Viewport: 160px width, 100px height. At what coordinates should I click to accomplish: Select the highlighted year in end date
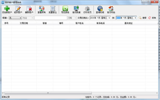tap(118, 18)
